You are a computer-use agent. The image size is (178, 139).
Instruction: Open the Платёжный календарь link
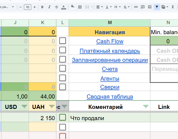click(110, 51)
